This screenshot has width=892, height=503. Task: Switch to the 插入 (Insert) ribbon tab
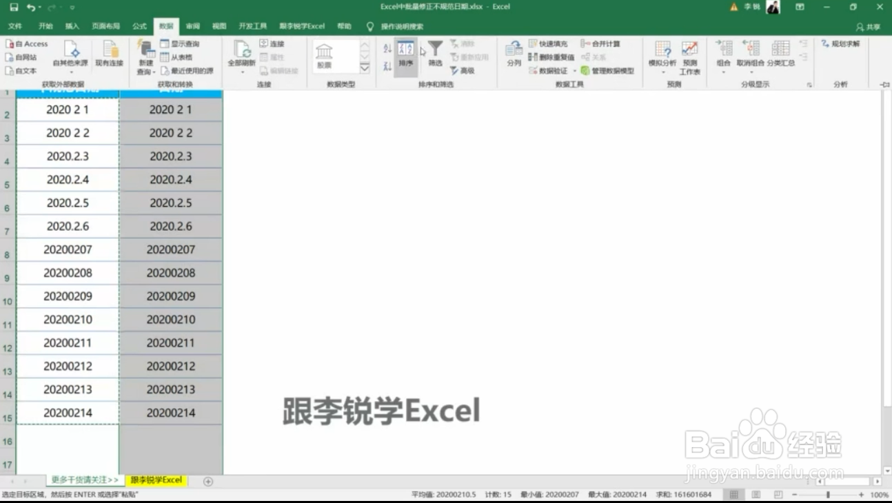tap(72, 26)
